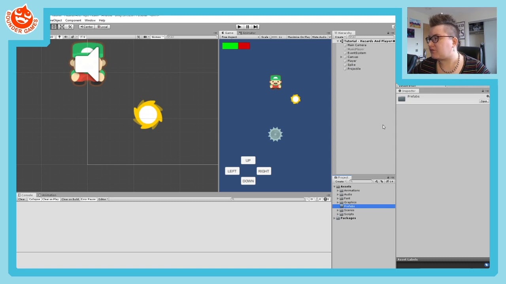Toggle the Center pivot mode button
The height and width of the screenshot is (284, 506).
click(x=87, y=27)
